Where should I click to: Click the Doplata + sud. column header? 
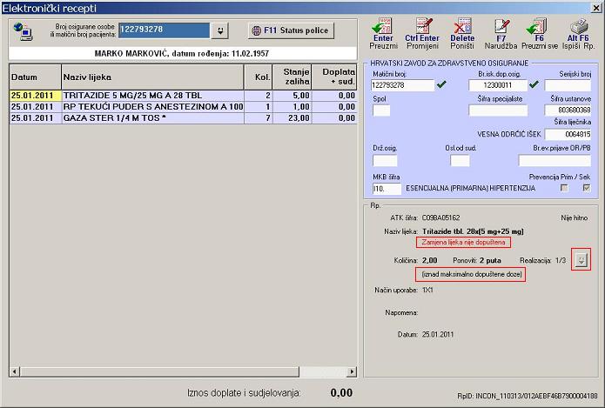(x=334, y=77)
